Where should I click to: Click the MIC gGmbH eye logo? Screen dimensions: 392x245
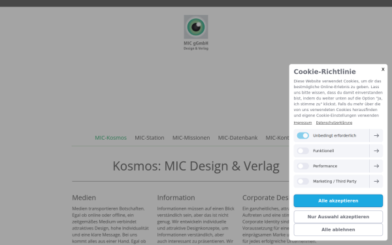(x=196, y=33)
